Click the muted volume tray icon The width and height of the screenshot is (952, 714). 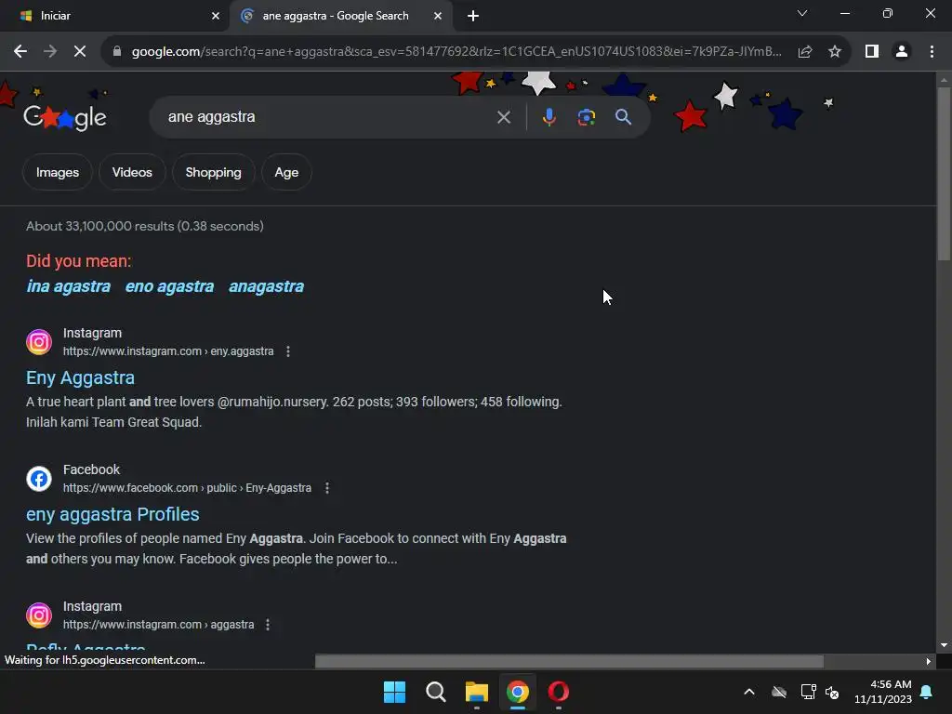(x=832, y=692)
